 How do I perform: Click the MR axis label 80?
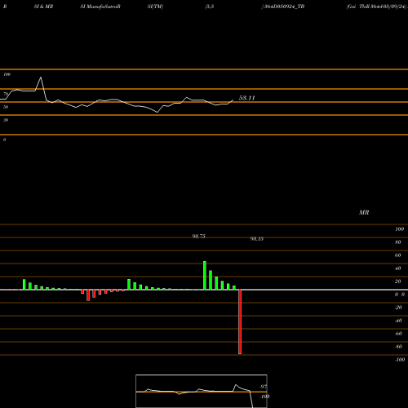(398, 242)
